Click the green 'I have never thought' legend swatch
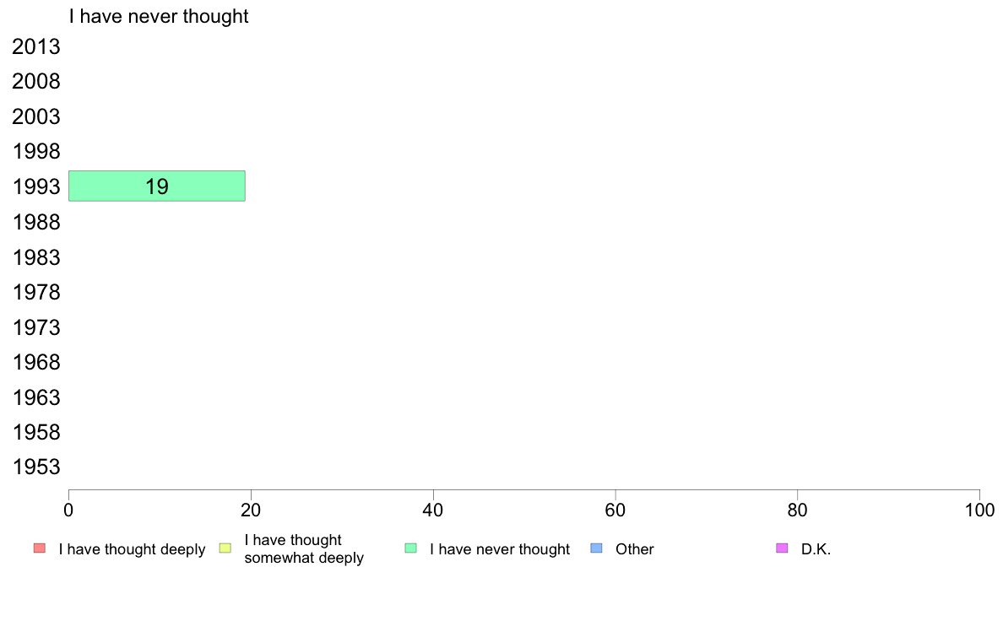The image size is (1003, 621). click(410, 548)
